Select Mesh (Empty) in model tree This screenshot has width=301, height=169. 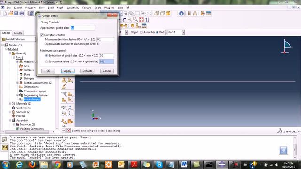tap(32, 99)
